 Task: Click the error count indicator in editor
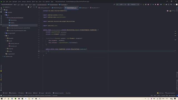click(168, 11)
